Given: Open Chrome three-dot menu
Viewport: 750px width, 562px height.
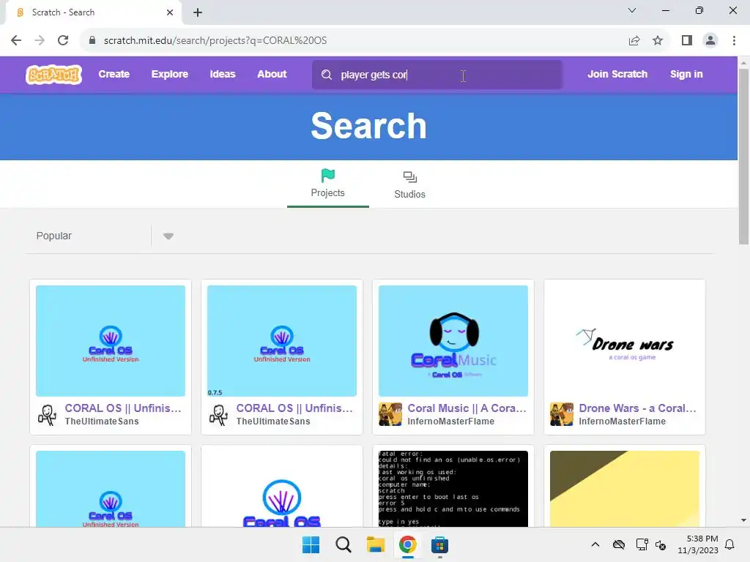Looking at the screenshot, I should click(734, 40).
